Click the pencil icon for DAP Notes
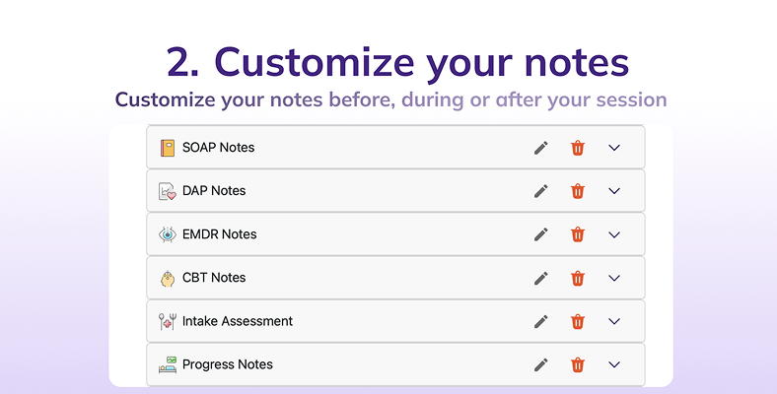This screenshot has width=777, height=394. click(x=541, y=191)
